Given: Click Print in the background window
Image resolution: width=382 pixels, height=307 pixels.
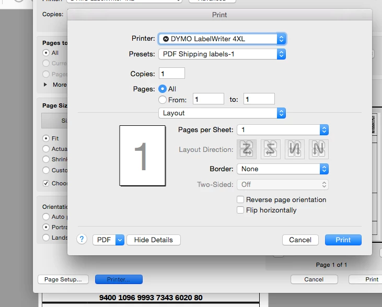Looking at the screenshot, I should pyautogui.click(x=365, y=279).
